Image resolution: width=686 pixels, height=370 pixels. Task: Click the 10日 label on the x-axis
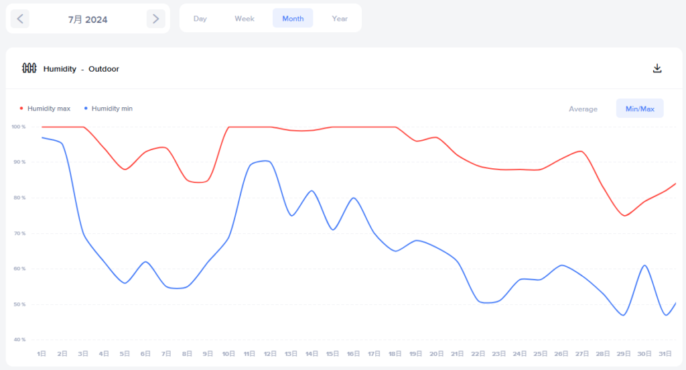(x=228, y=353)
